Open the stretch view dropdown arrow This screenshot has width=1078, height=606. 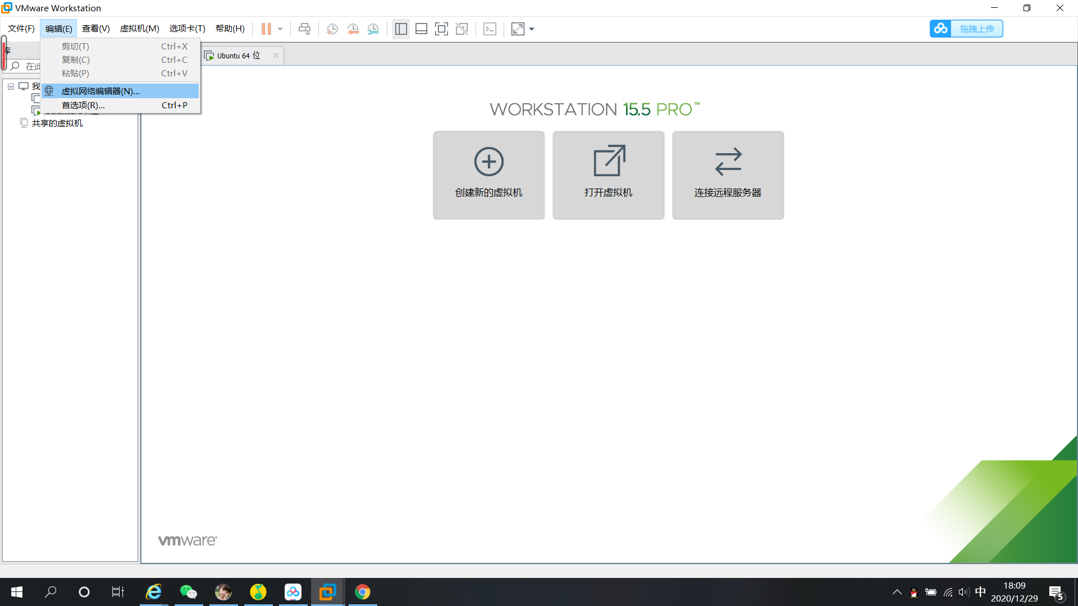coord(532,29)
